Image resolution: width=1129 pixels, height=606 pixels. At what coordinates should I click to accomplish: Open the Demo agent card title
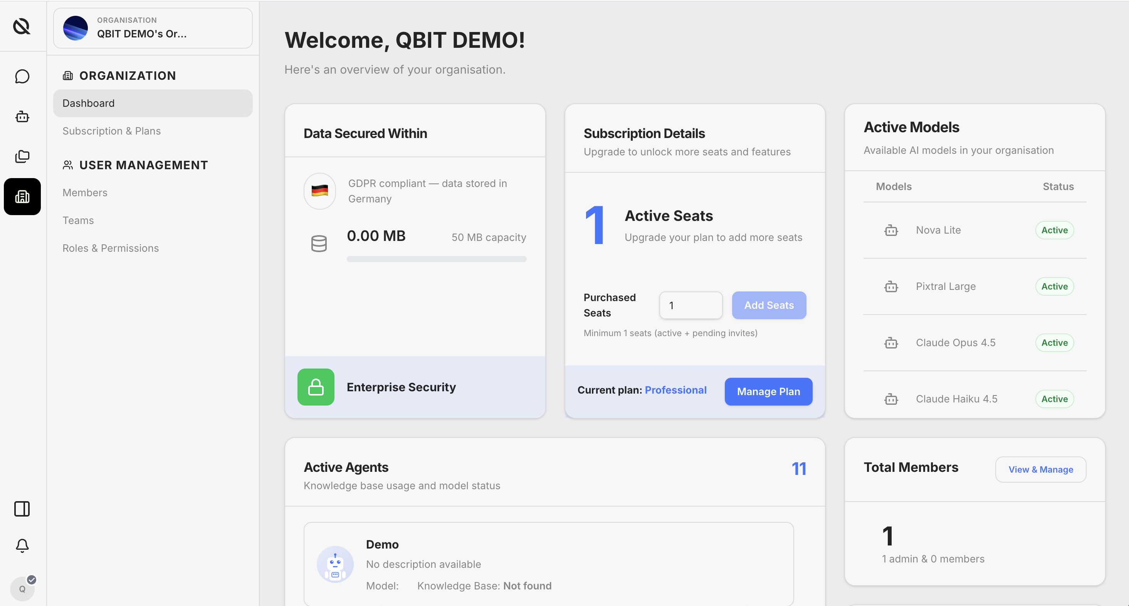382,544
